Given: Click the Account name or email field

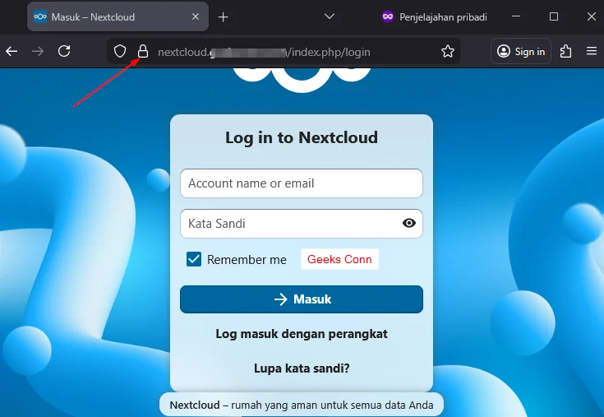Looking at the screenshot, I should (x=302, y=183).
